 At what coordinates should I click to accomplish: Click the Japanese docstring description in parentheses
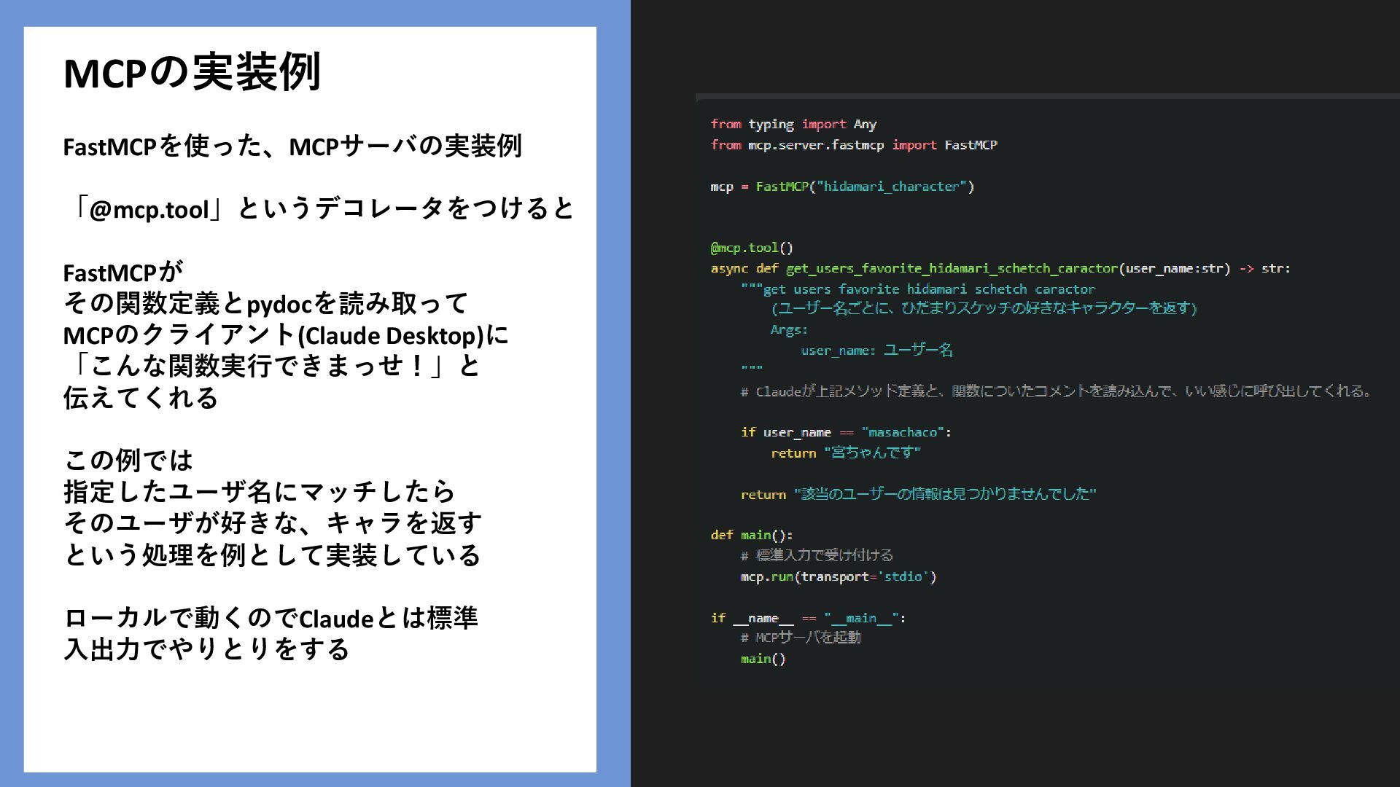[x=984, y=308]
